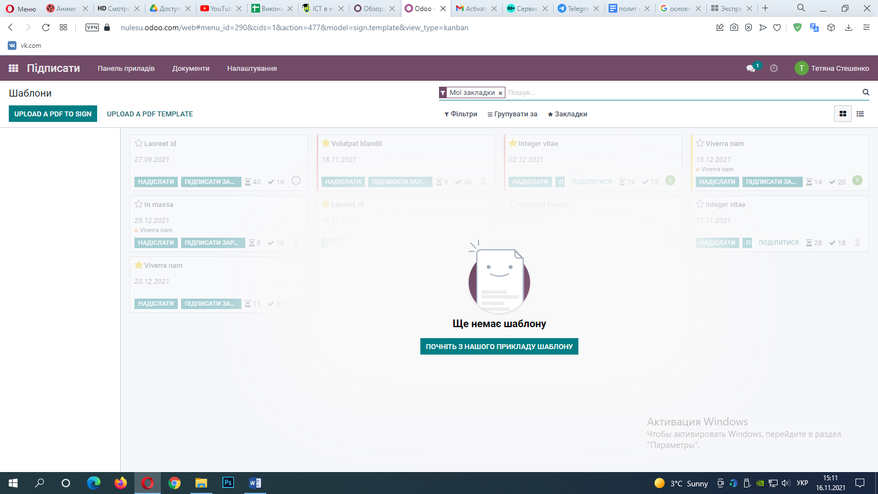
Task: Expand the Групувати за dropdown
Action: [513, 114]
